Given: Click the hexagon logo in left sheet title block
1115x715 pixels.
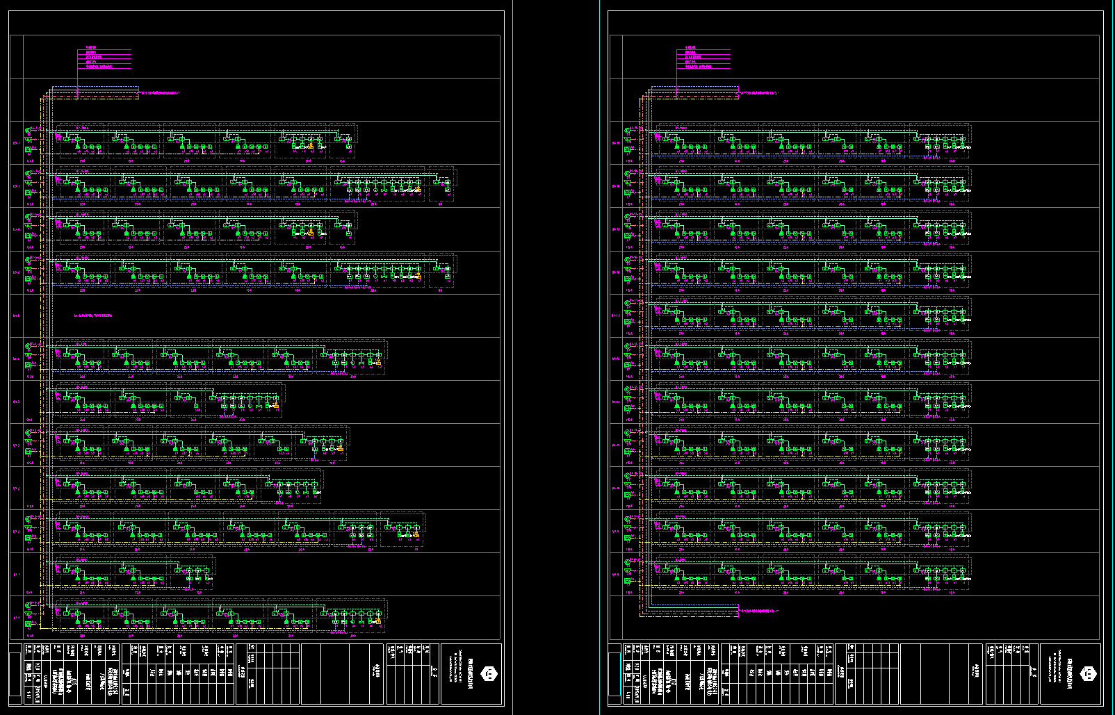Looking at the screenshot, I should (x=489, y=673).
